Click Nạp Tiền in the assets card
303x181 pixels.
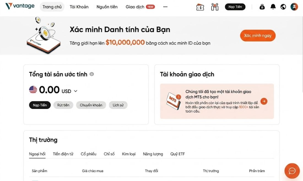40,105
